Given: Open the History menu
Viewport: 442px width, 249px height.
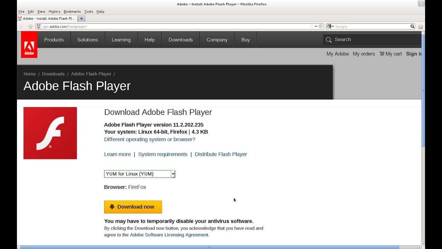Looking at the screenshot, I should [54, 11].
